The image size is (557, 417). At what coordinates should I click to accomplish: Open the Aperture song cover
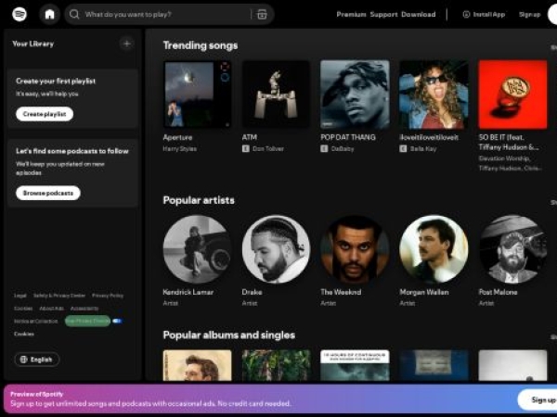tap(197, 95)
